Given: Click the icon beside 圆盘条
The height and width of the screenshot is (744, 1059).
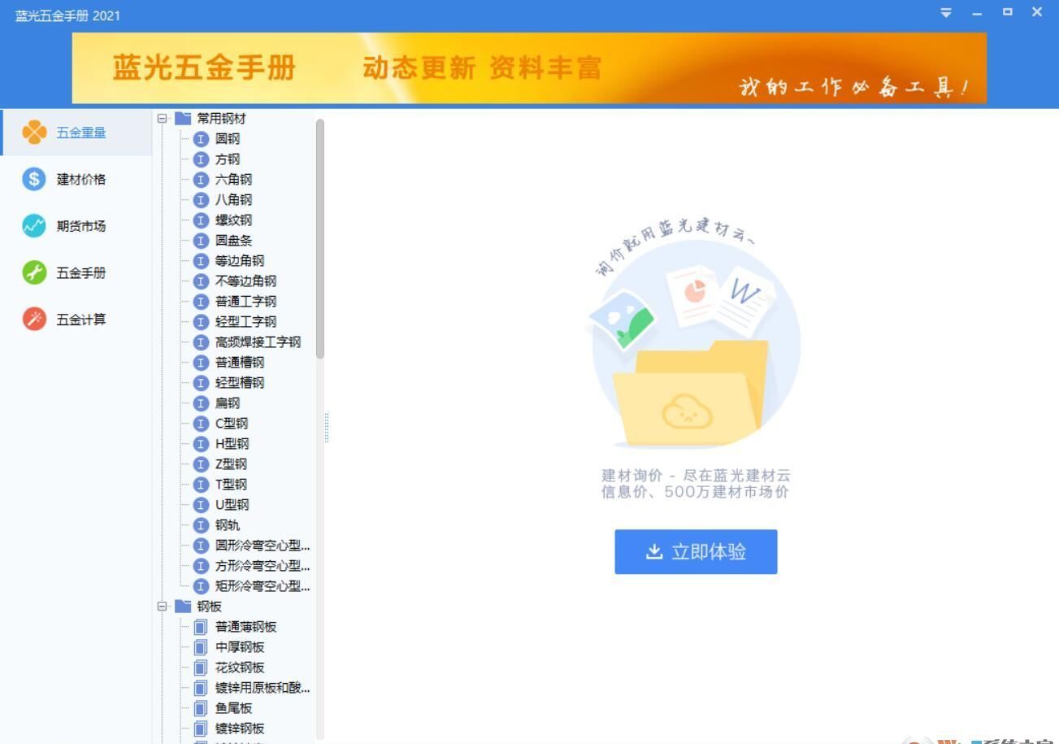Looking at the screenshot, I should point(202,241).
